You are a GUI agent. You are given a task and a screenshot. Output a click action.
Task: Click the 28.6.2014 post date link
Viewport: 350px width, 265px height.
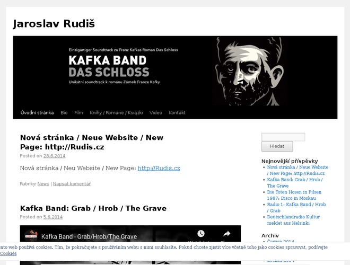coord(55,156)
